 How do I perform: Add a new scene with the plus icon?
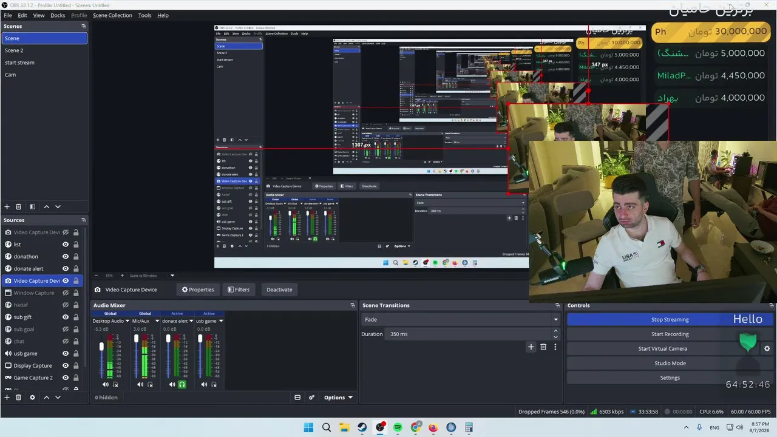(x=7, y=207)
